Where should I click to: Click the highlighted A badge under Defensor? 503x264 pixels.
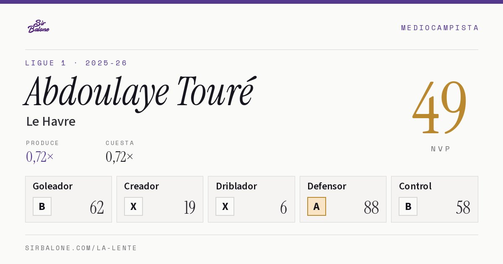click(316, 206)
